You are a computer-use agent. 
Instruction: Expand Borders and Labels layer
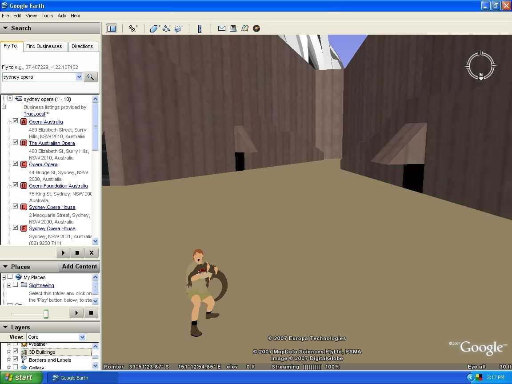[9, 360]
